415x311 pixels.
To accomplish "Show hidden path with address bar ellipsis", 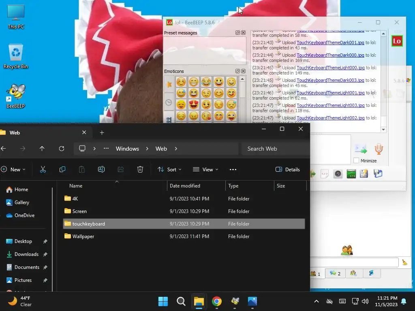I will pos(106,149).
